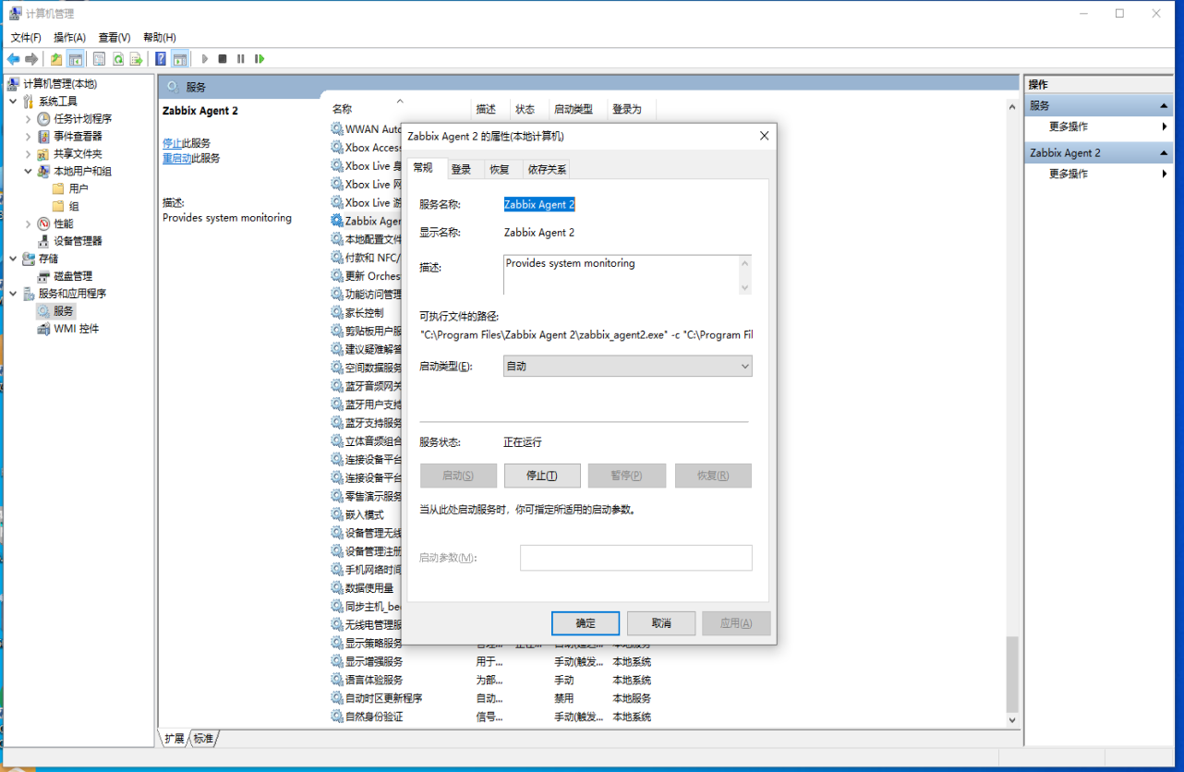This screenshot has width=1184, height=772.
Task: Click the 任务计划程序 clock icon
Action: 43,118
